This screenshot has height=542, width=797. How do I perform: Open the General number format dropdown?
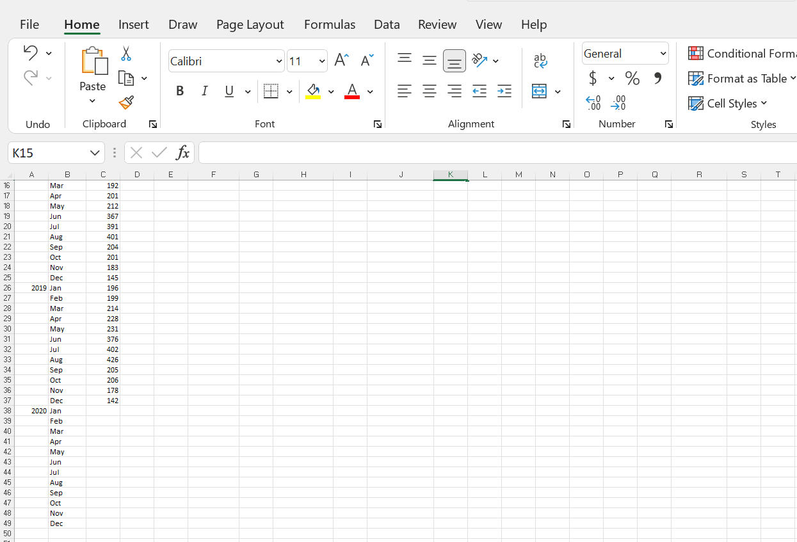(663, 54)
